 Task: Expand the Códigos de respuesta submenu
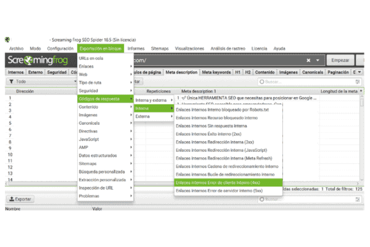click(105, 99)
